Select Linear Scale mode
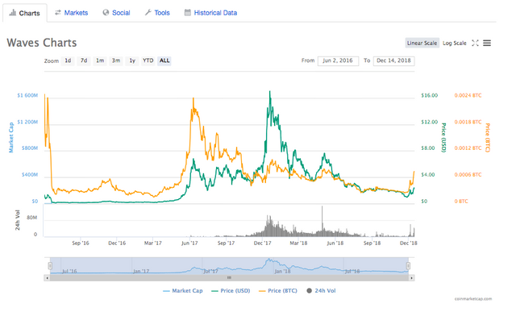The height and width of the screenshot is (312, 516). (x=422, y=43)
